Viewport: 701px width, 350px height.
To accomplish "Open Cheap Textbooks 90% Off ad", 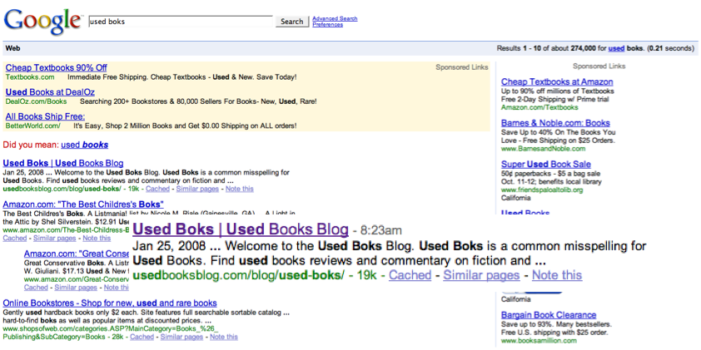I will click(x=57, y=68).
